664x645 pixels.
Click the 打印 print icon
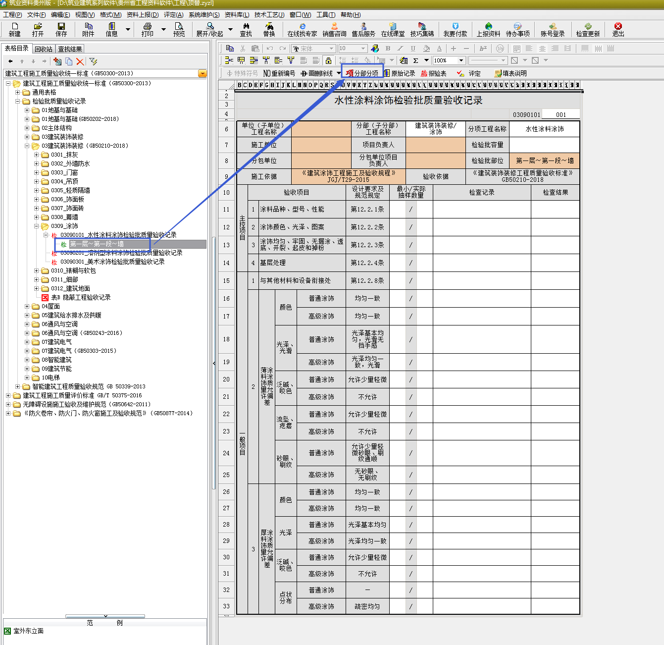click(x=147, y=29)
